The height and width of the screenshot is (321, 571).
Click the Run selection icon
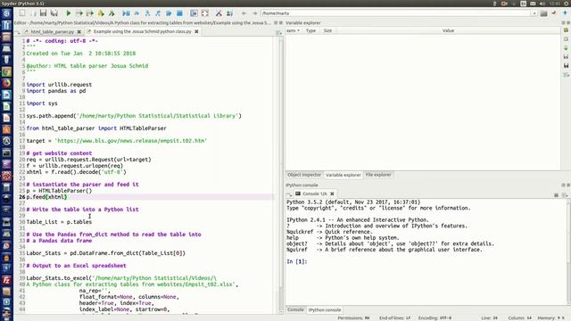pos(101,13)
